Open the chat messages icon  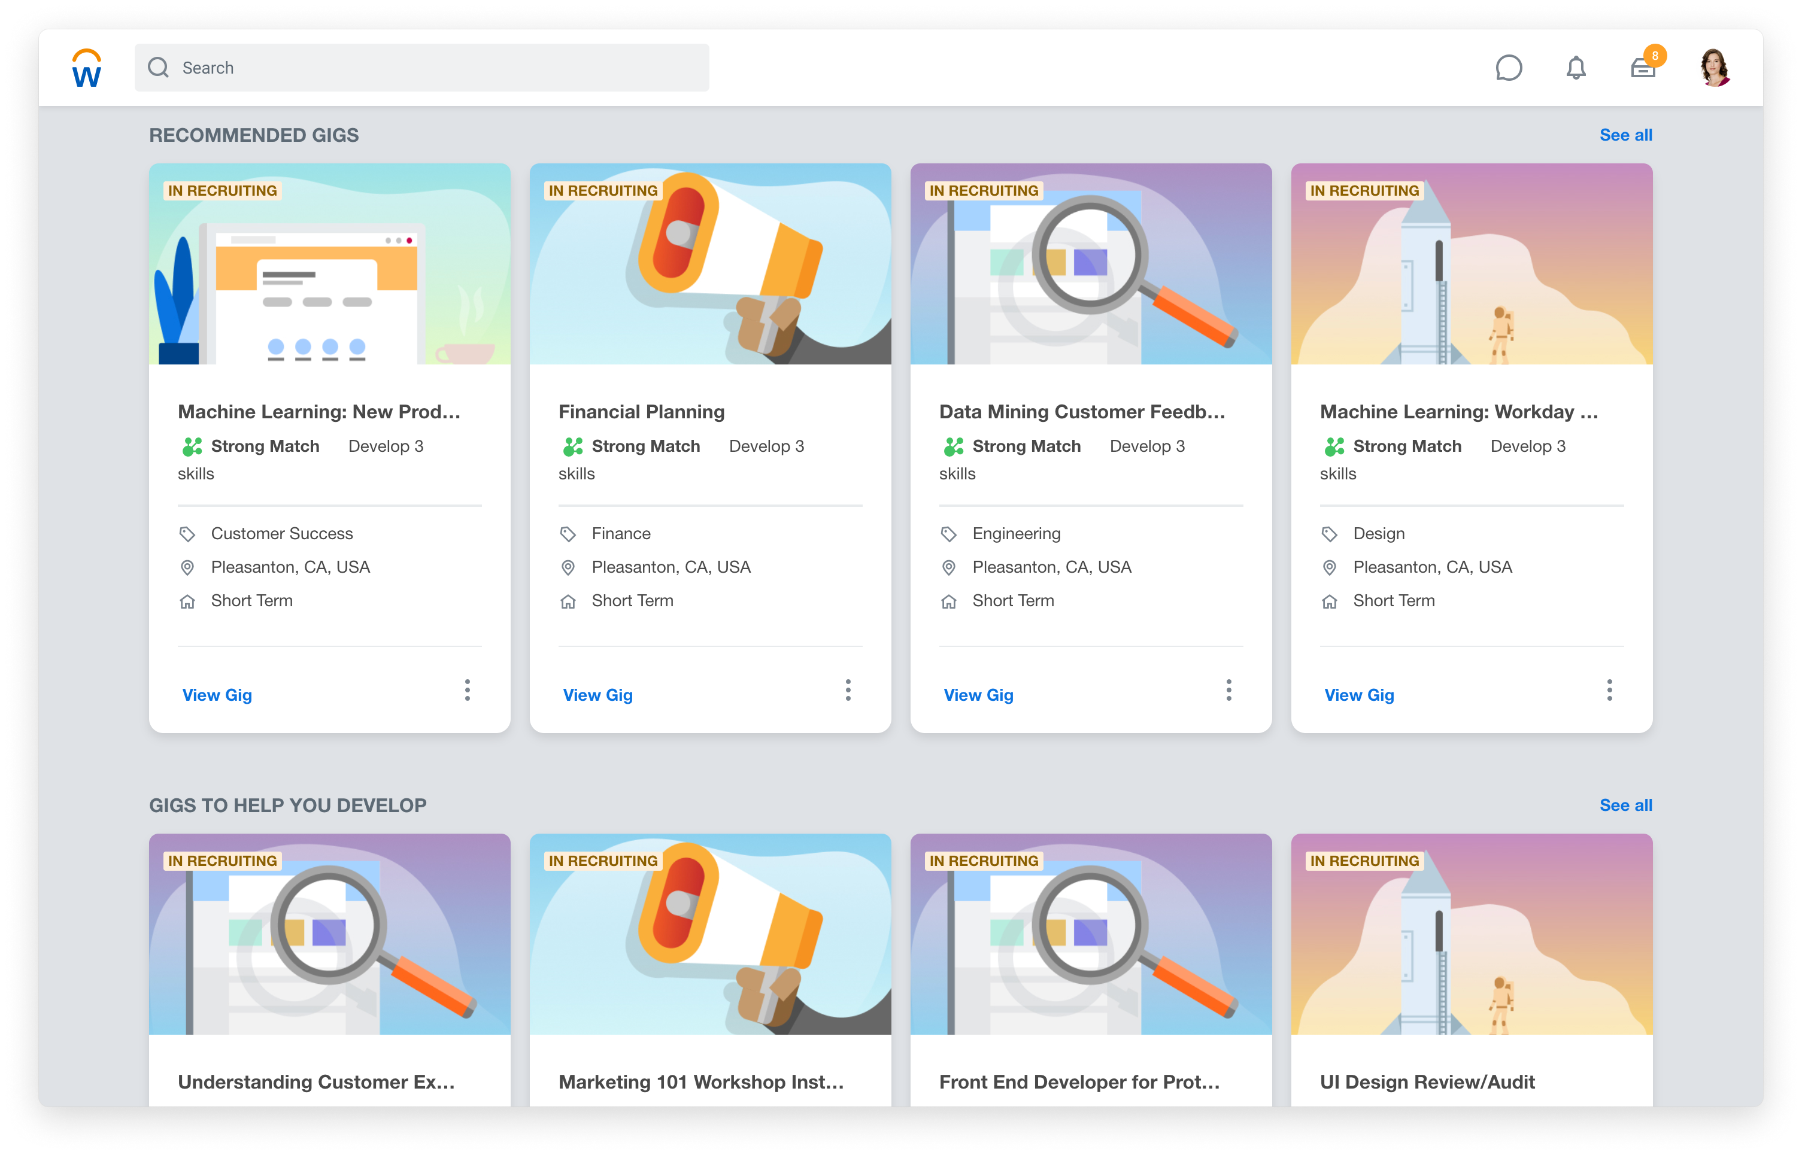1508,68
